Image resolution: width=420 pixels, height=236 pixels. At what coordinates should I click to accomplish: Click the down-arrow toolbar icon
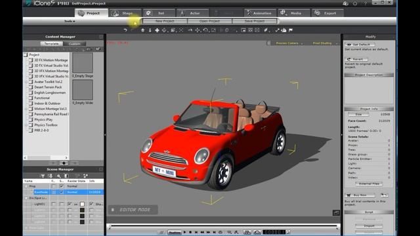click(150, 30)
